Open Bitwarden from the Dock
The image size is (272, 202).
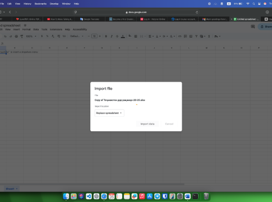pyautogui.click(x=165, y=196)
